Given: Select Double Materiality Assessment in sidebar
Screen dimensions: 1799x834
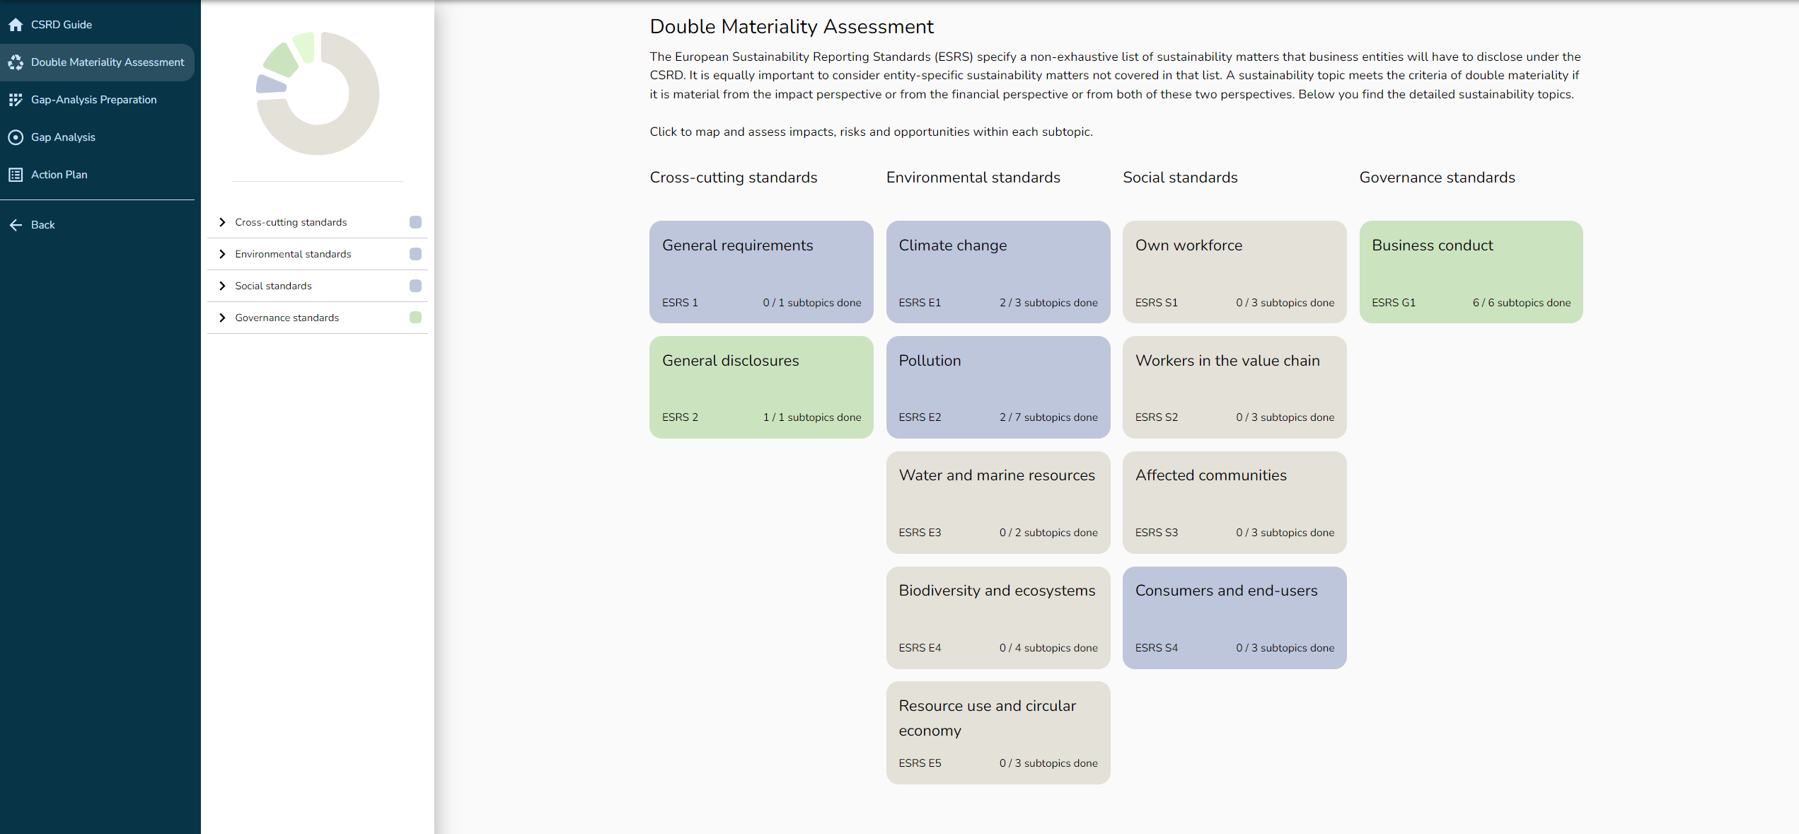Looking at the screenshot, I should (97, 62).
